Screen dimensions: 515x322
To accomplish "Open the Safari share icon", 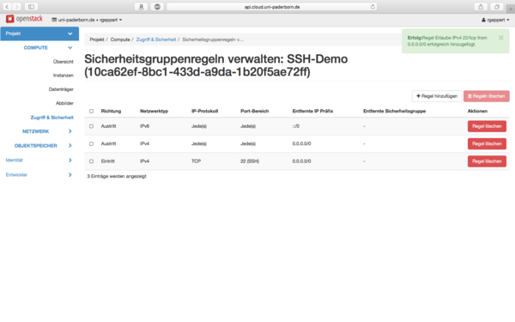I will tap(481, 7).
